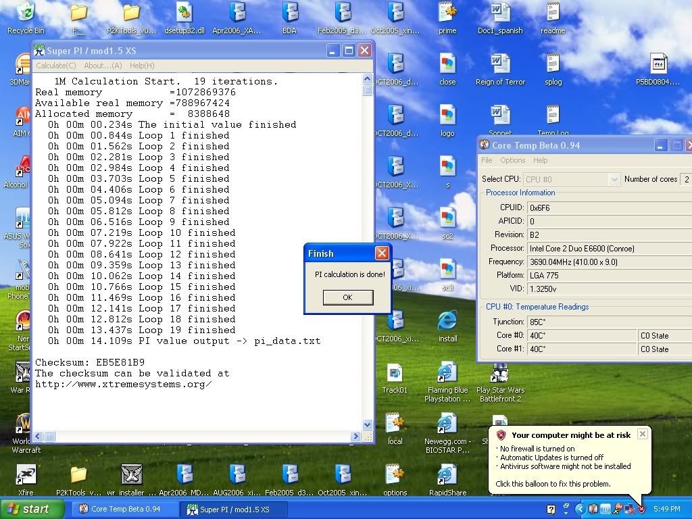This screenshot has height=519, width=692.
Task: Select the Play Star Wars Battlefront 2 icon
Action: pos(501,382)
